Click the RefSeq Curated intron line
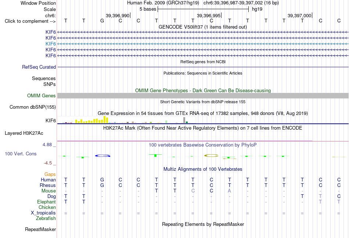The width and height of the screenshot is (349, 238). click(x=203, y=67)
